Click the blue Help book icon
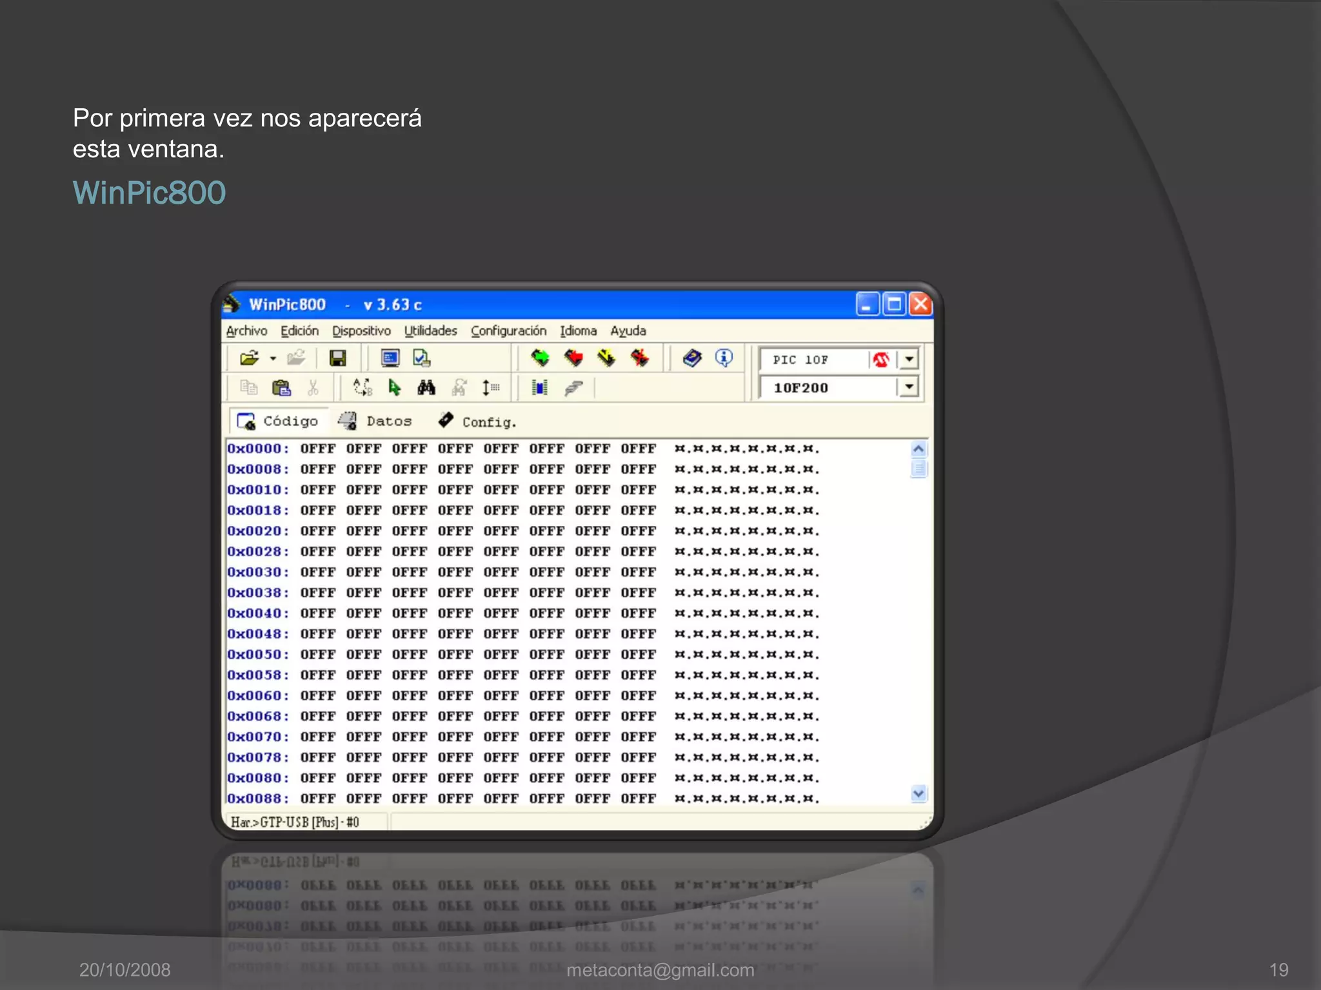 pos(691,358)
